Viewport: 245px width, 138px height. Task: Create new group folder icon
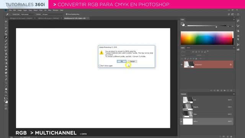[225, 90]
